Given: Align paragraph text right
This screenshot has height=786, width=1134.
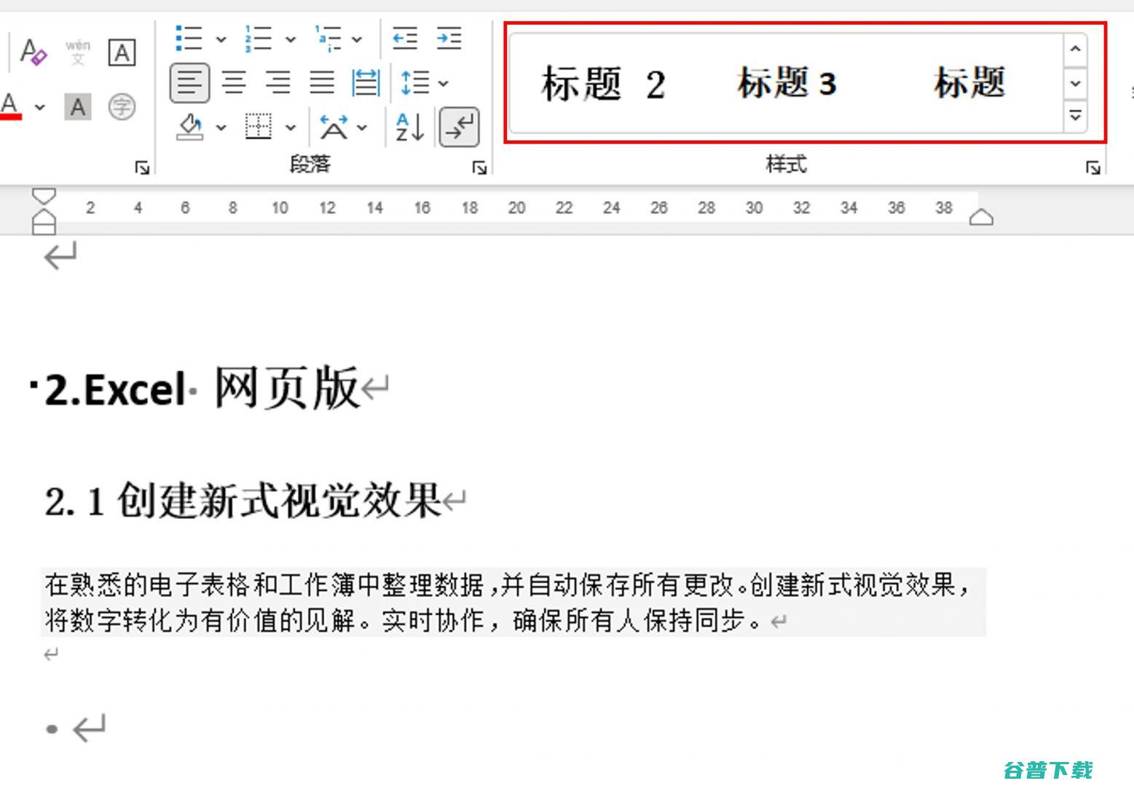Looking at the screenshot, I should 277,82.
